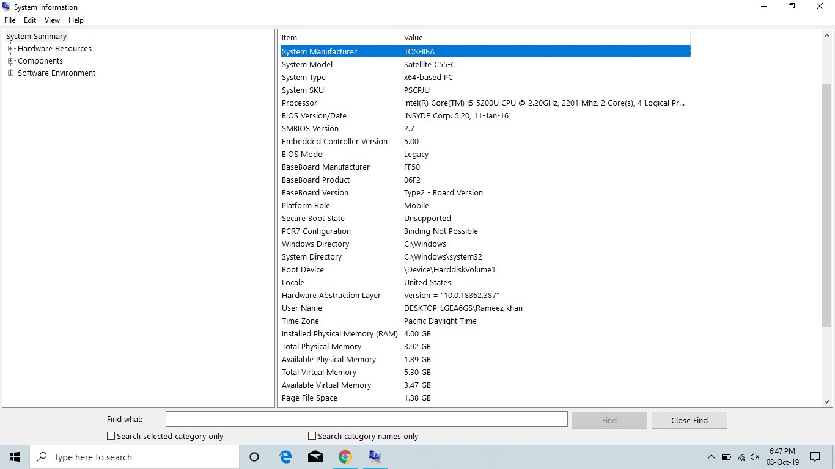Select the Hardware Abstraction Layer row
Image resolution: width=835 pixels, height=469 pixels.
[x=485, y=296]
